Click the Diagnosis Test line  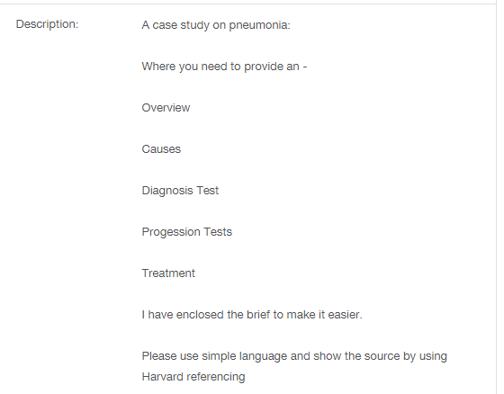pyautogui.click(x=180, y=191)
